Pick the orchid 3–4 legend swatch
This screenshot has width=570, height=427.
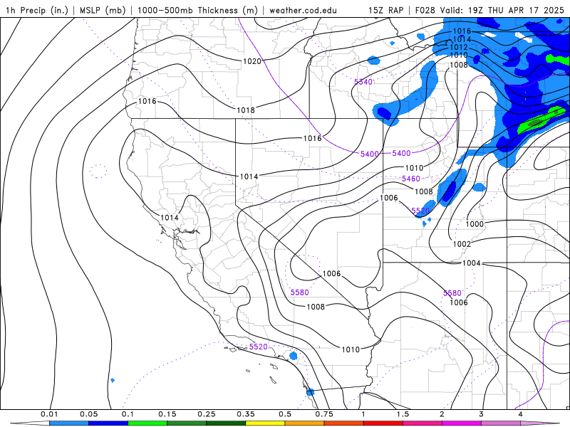[x=501, y=423]
